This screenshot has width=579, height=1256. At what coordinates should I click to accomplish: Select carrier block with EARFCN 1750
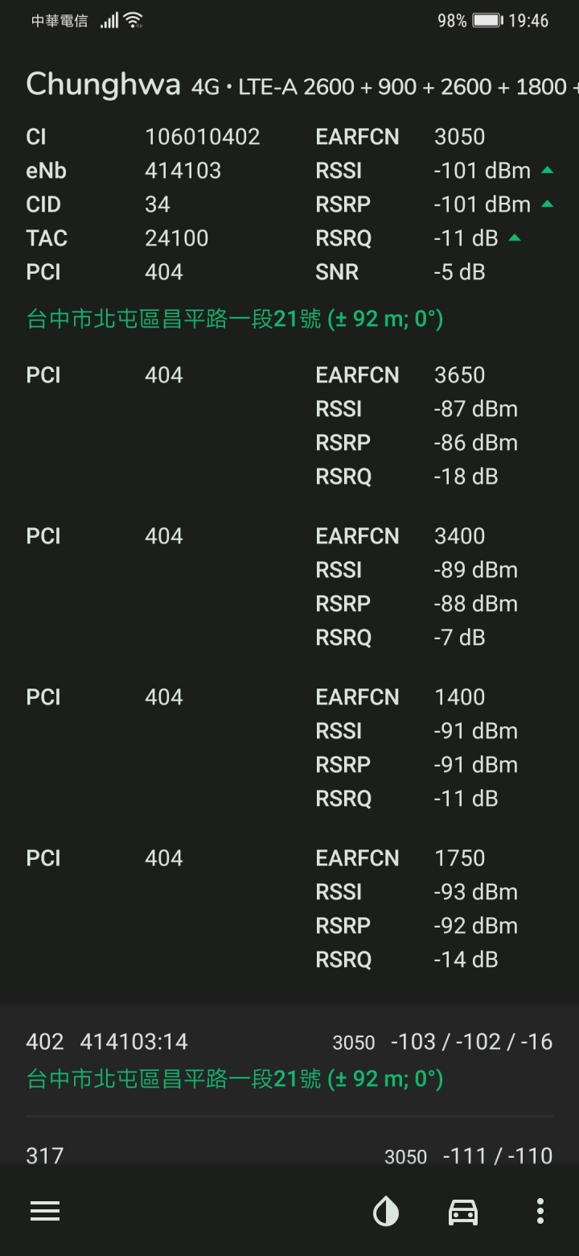click(x=289, y=909)
